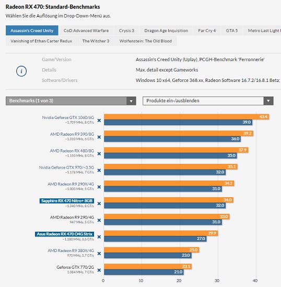Remove Asus Radeon RX 470 O4G Strix with X
The image size is (281, 287).
point(99,237)
